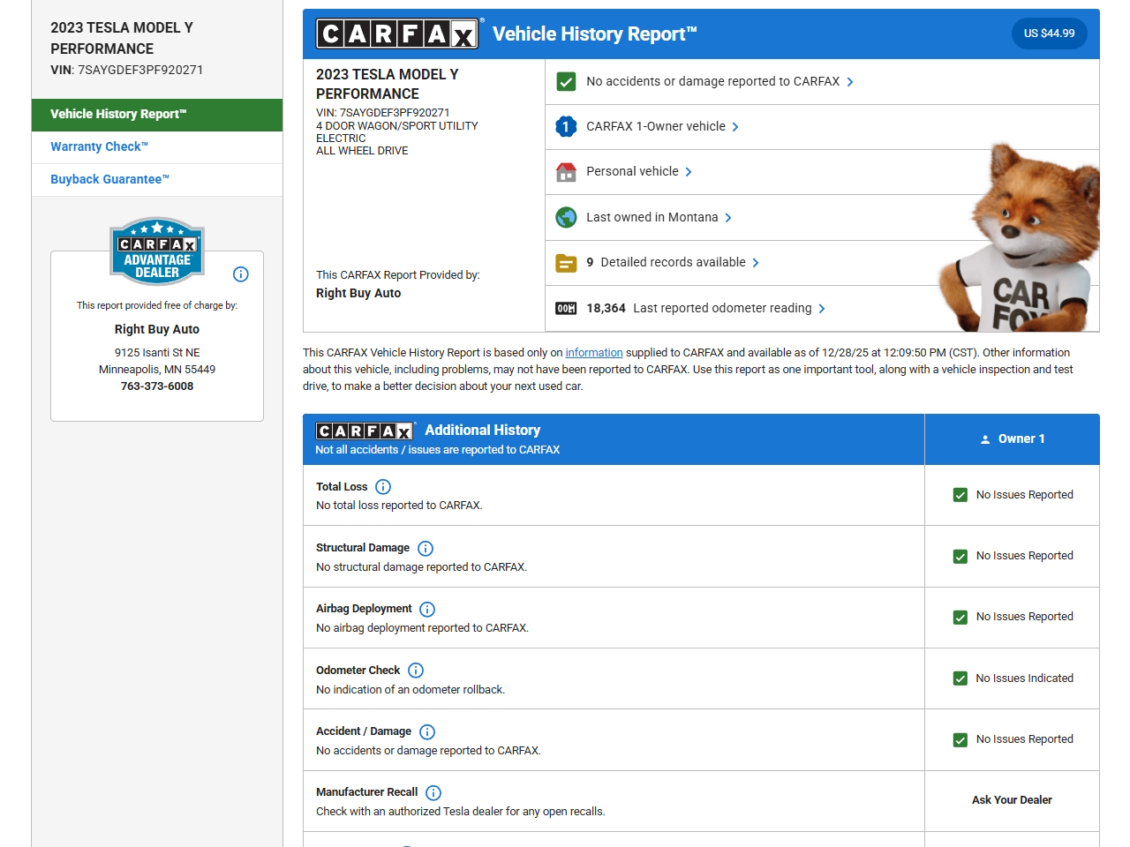Open the Airbag Deployment info icon
The width and height of the screenshot is (1130, 847).
pyautogui.click(x=427, y=610)
